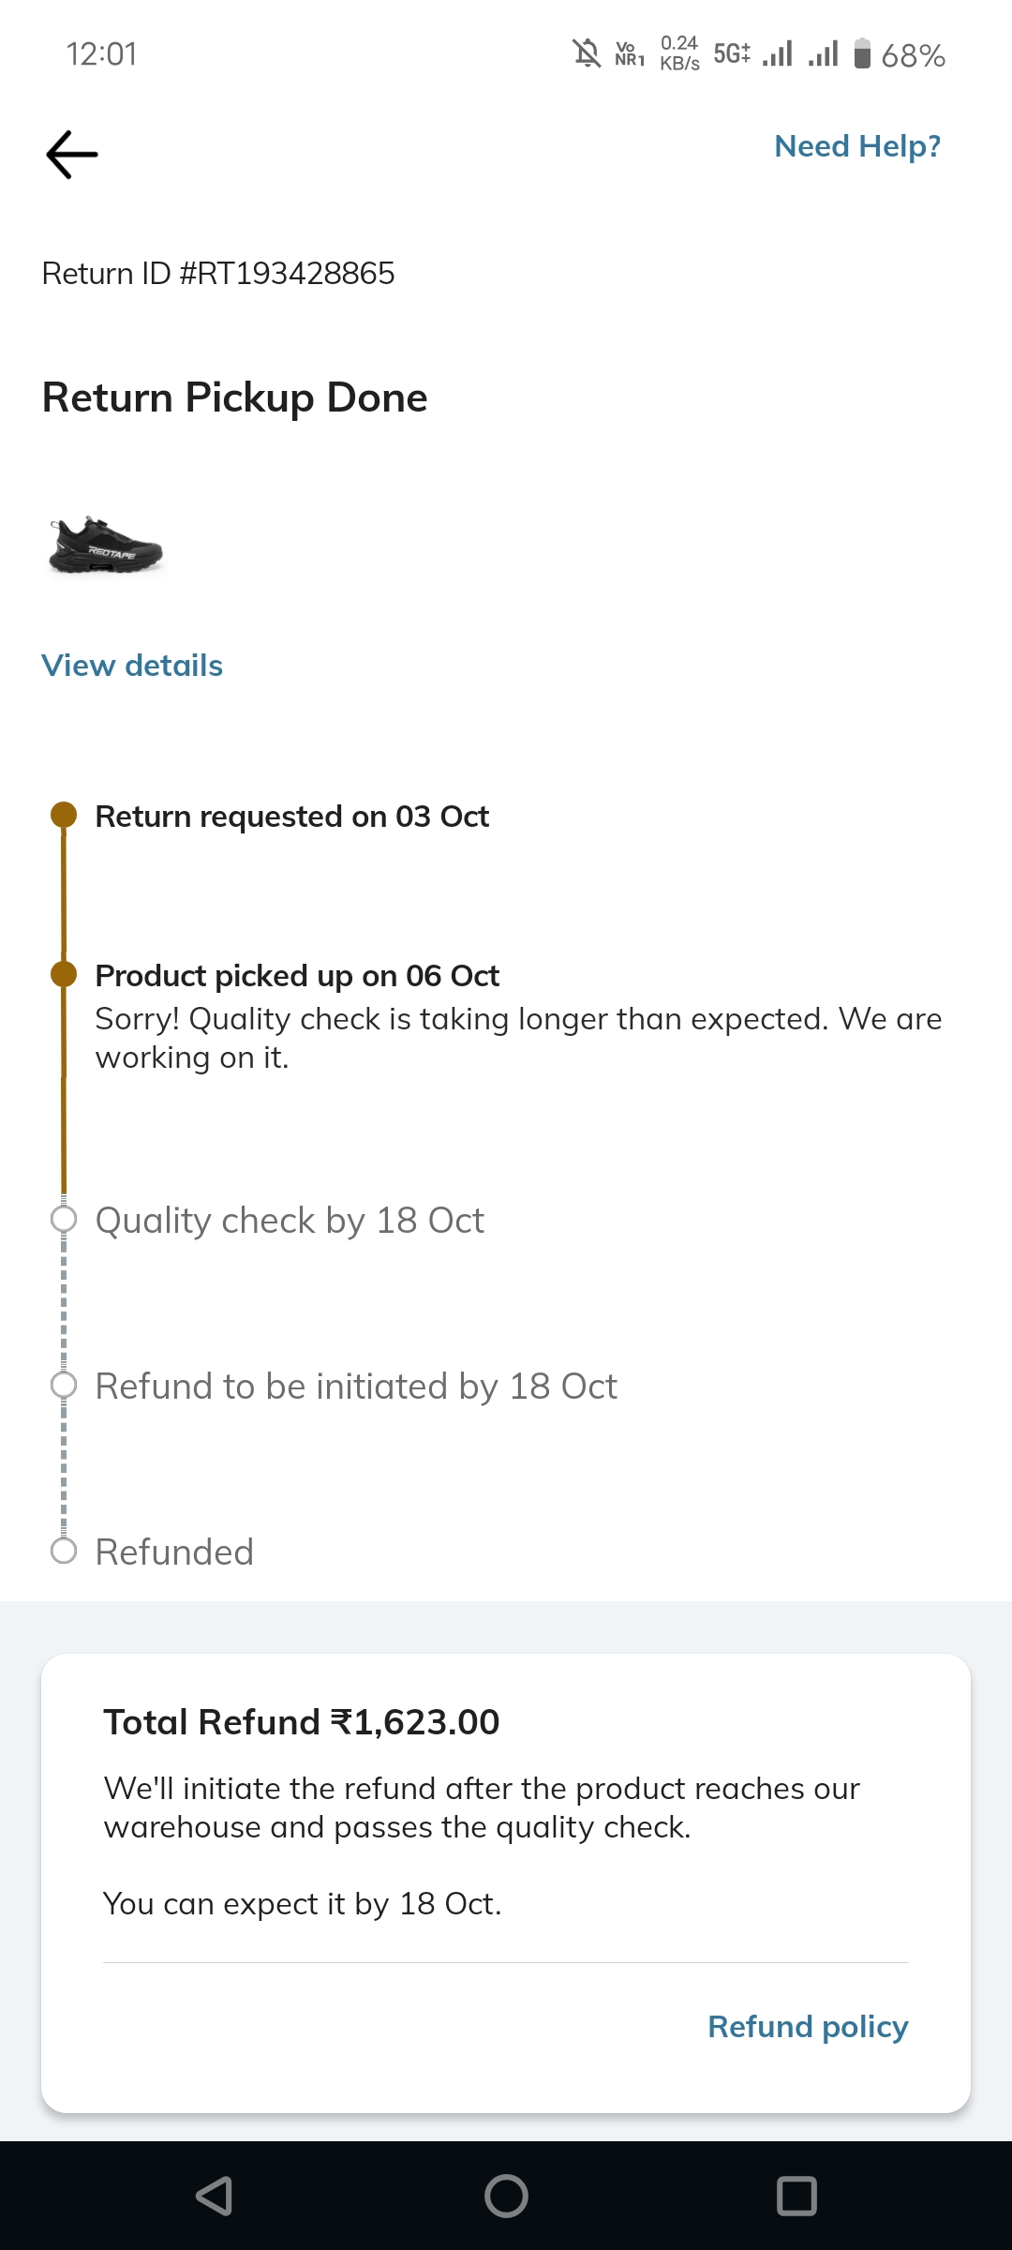Tap the battery status icon
The width and height of the screenshot is (1012, 2250).
point(863,53)
